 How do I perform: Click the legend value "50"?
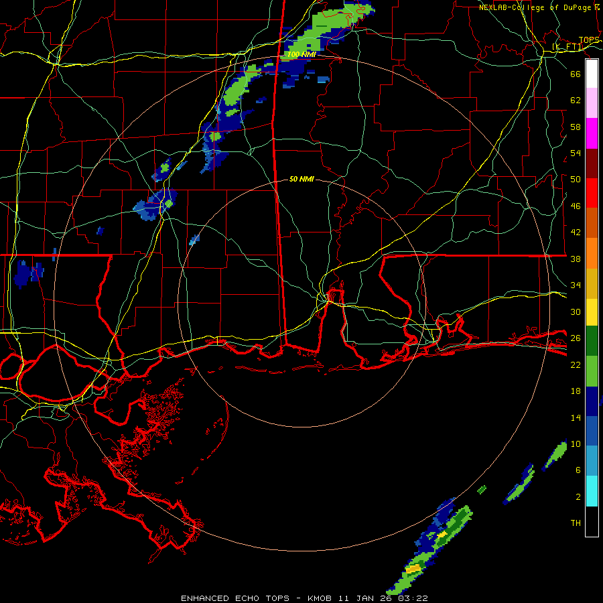(576, 179)
